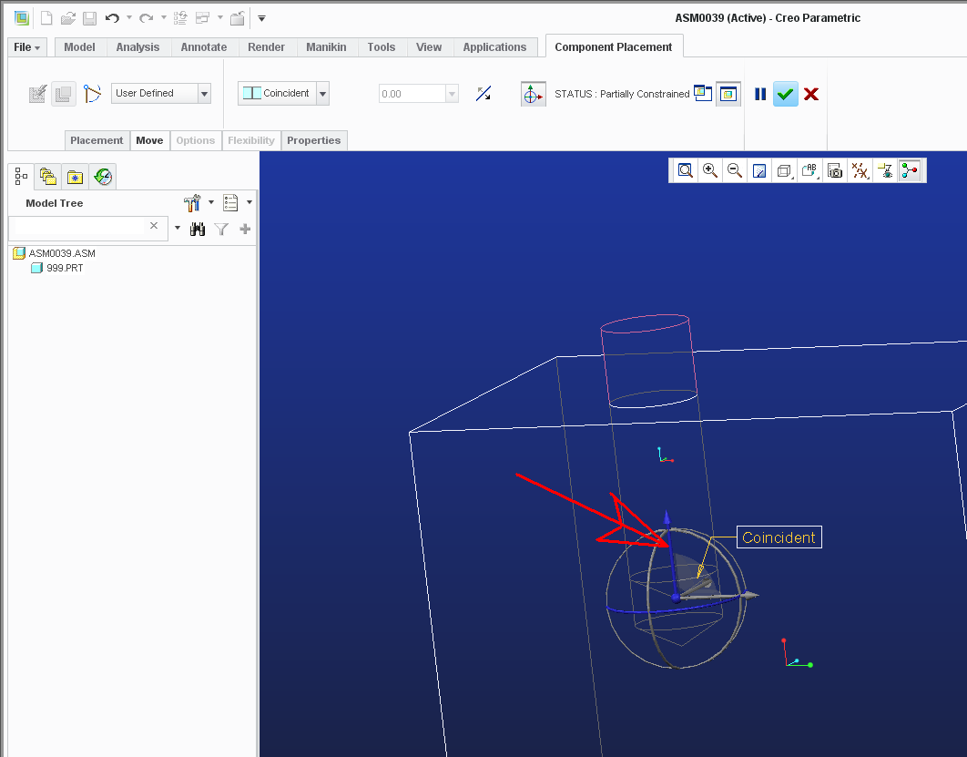Open the redo history dropdown arrow
This screenshot has width=967, height=757.
point(163,17)
